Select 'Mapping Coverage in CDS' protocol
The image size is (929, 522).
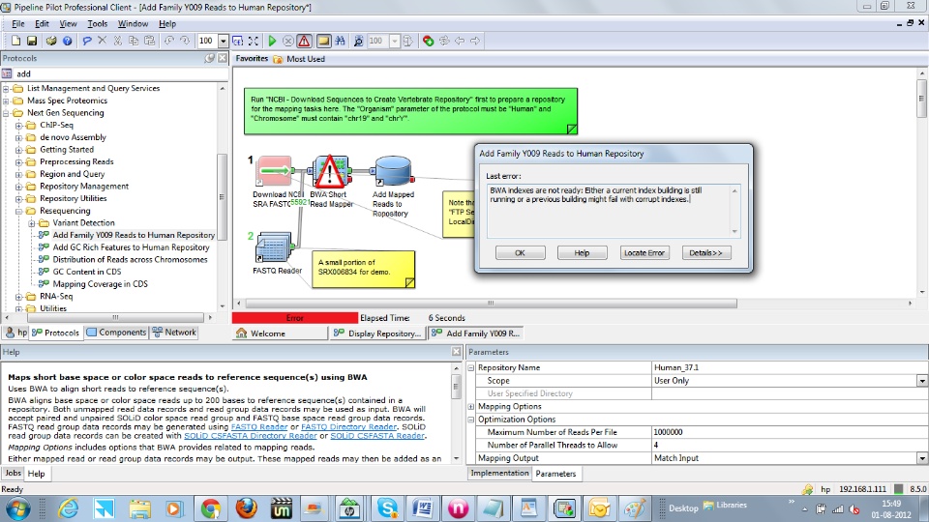click(100, 284)
